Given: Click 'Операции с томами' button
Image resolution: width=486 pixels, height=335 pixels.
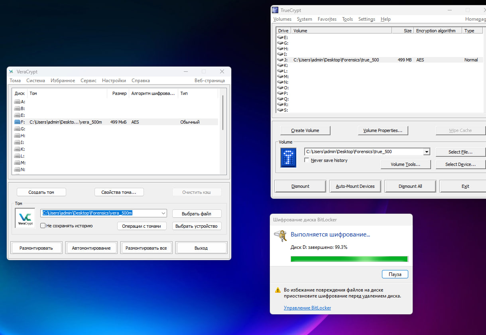Looking at the screenshot, I should click(142, 226).
